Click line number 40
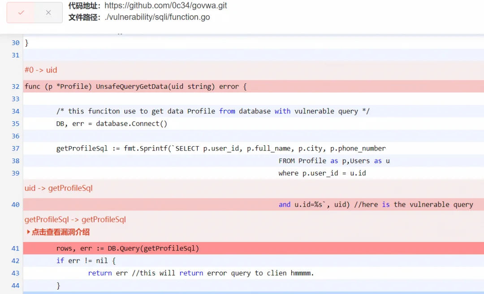Screen dimensions: 484x294 pyautogui.click(x=15, y=204)
